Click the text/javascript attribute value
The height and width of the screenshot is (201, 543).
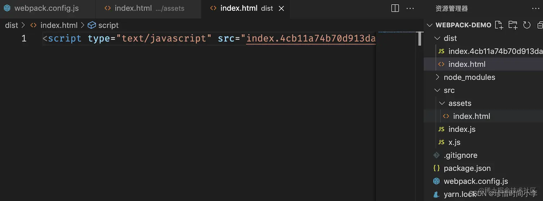tap(164, 39)
